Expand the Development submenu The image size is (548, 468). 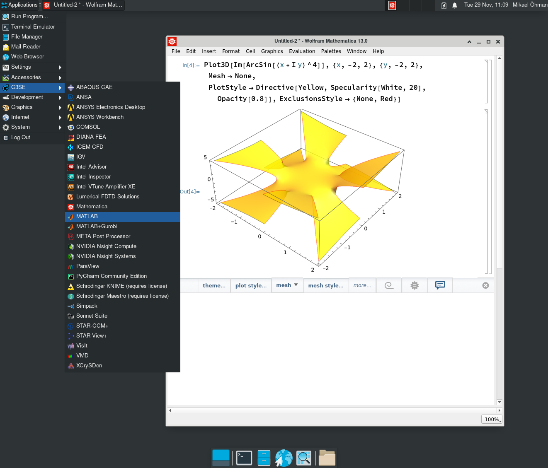pos(33,97)
